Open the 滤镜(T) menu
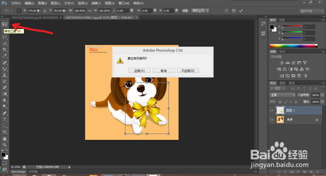 pos(96,3)
